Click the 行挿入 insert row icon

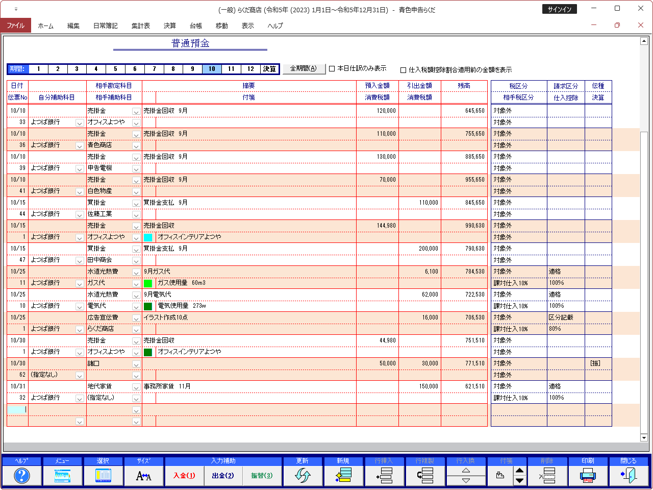point(384,476)
